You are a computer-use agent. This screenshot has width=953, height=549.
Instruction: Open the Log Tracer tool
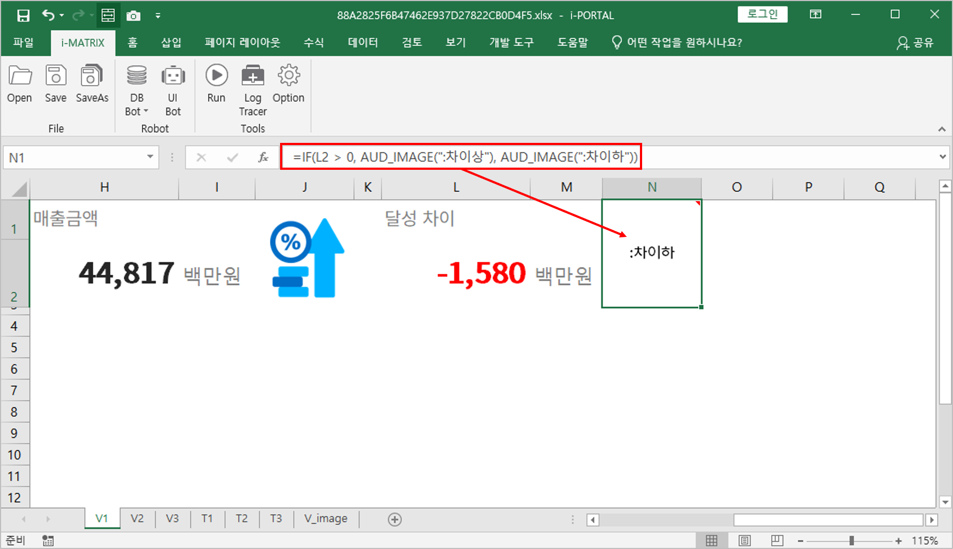[x=253, y=76]
